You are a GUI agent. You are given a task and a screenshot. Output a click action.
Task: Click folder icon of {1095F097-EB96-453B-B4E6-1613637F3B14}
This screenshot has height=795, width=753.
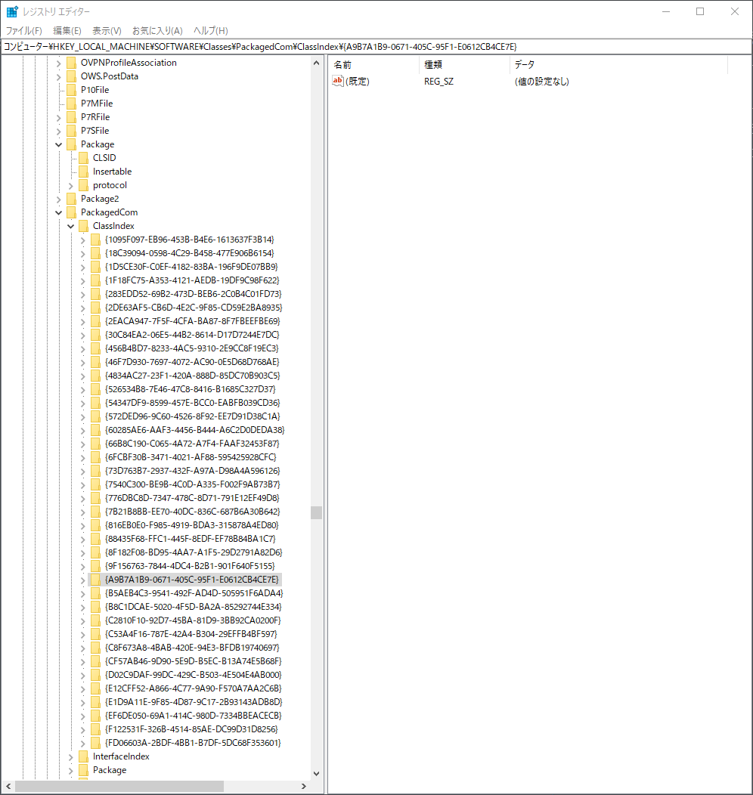96,240
